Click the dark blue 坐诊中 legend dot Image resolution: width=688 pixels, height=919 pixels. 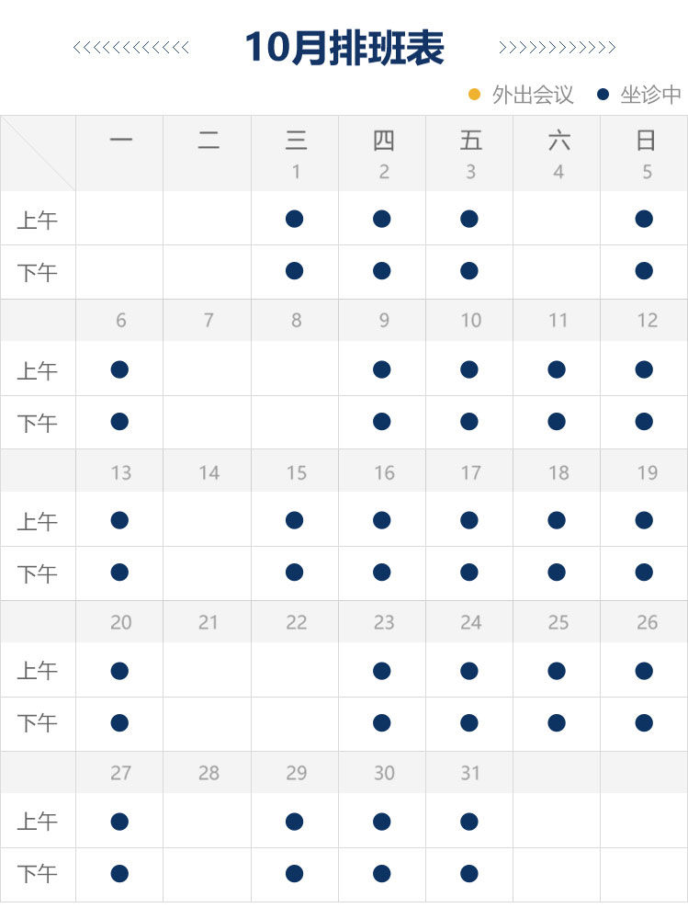click(x=603, y=94)
